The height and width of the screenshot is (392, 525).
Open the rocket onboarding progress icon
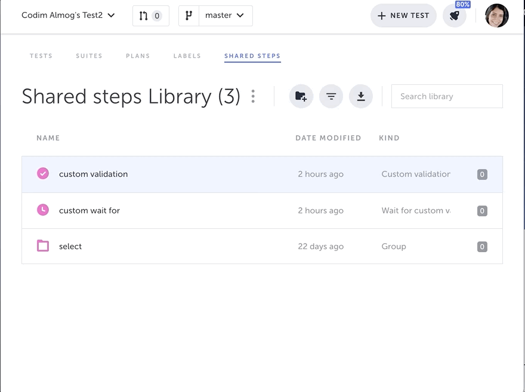point(455,16)
